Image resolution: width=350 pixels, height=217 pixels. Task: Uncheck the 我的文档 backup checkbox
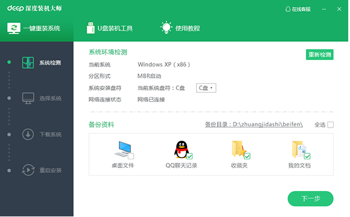coord(308,156)
